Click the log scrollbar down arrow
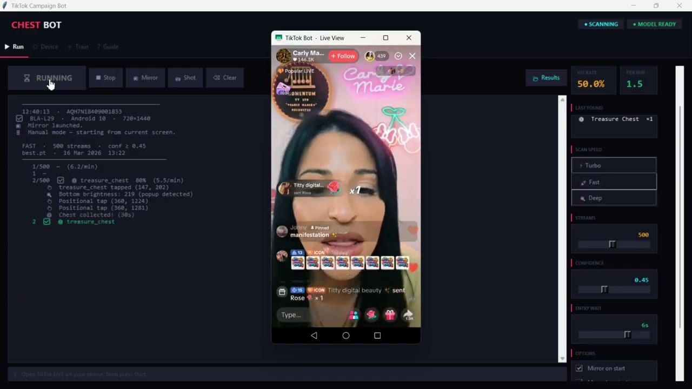Viewport: 692px width, 389px height. pyautogui.click(x=562, y=358)
